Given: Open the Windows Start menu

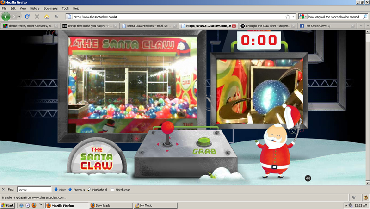Looking at the screenshot, I should pyautogui.click(x=7, y=205).
